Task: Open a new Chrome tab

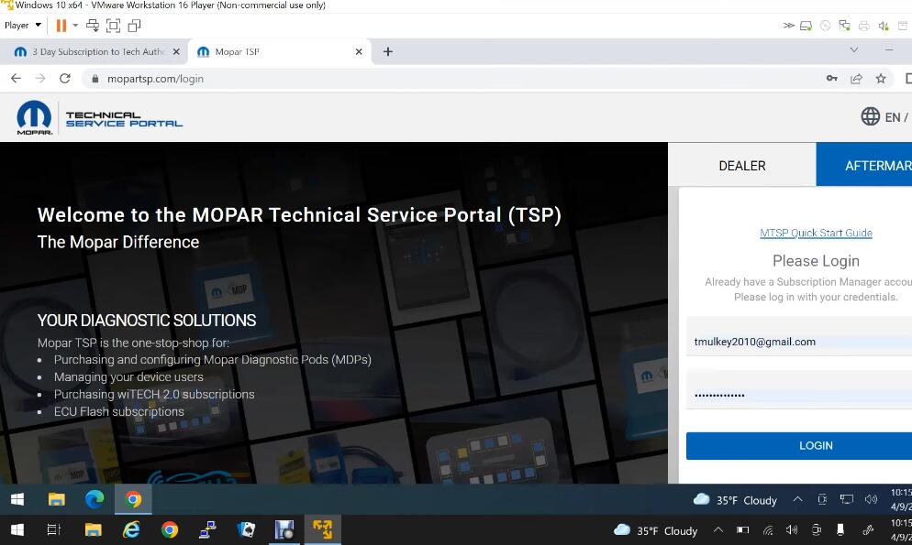Action: (x=388, y=51)
